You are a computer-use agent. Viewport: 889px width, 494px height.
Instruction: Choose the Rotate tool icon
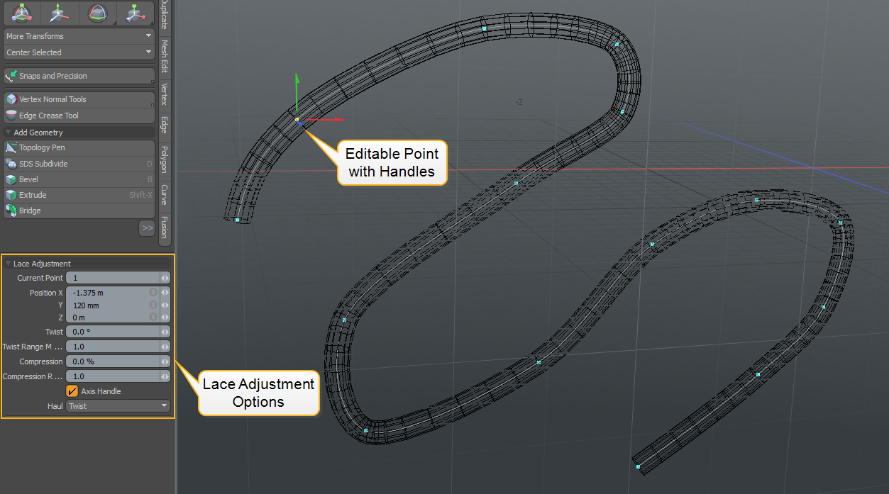[97, 13]
